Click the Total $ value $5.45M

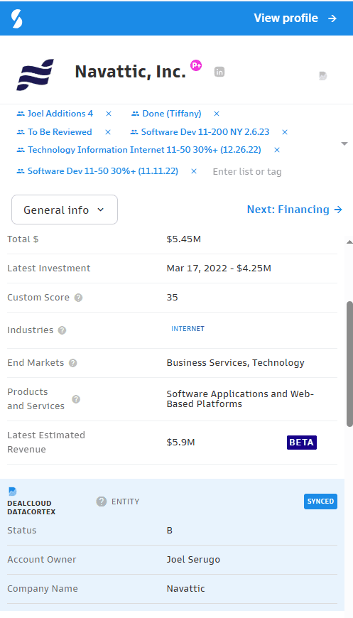183,239
